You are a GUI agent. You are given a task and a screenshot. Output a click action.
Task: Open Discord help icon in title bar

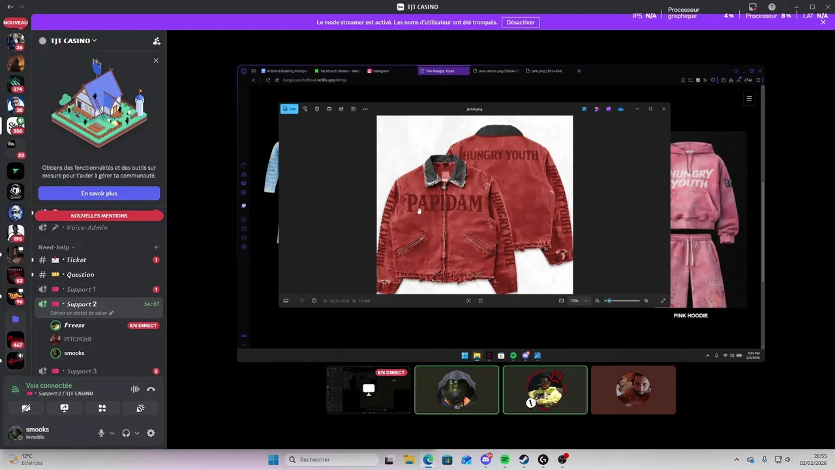(x=772, y=7)
